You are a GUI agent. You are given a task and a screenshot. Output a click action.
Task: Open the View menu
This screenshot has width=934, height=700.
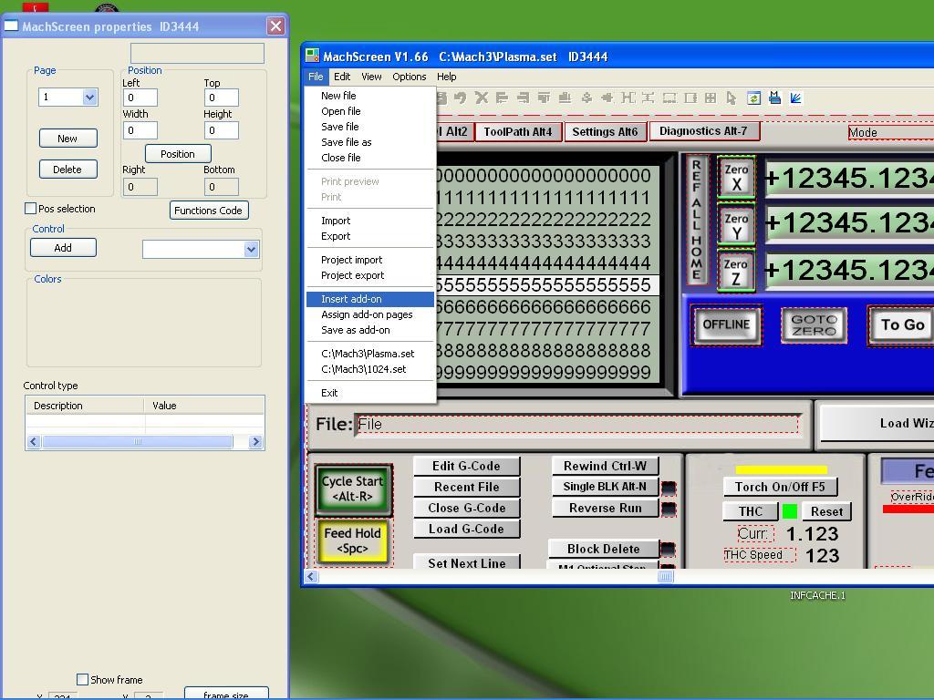coord(371,77)
